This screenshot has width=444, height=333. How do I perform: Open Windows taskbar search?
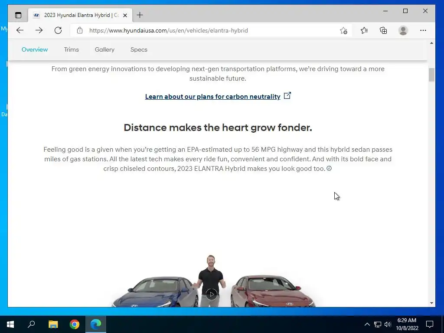31,324
